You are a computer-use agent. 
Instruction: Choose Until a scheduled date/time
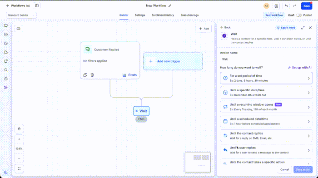[x=266, y=121]
